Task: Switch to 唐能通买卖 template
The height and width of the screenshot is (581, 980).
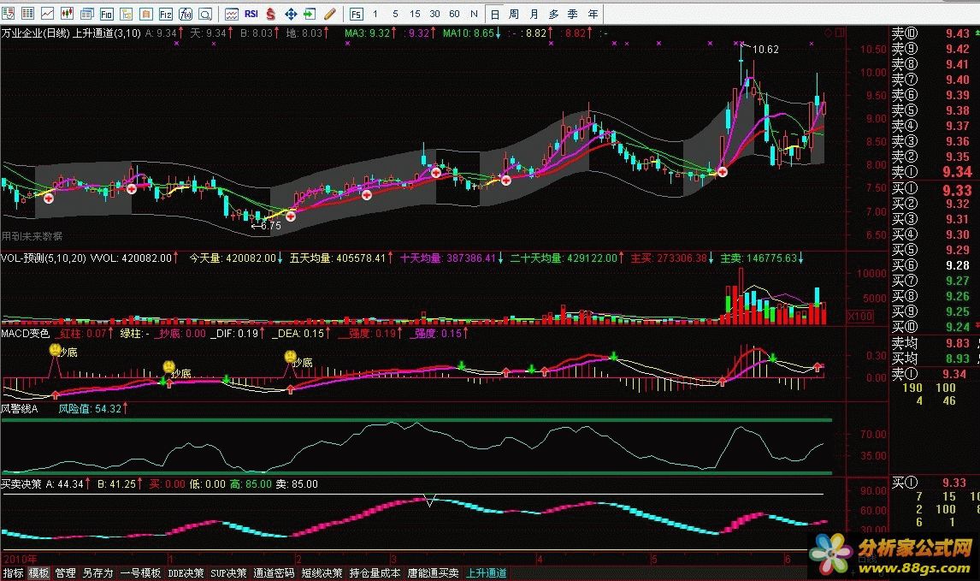Action: [433, 572]
